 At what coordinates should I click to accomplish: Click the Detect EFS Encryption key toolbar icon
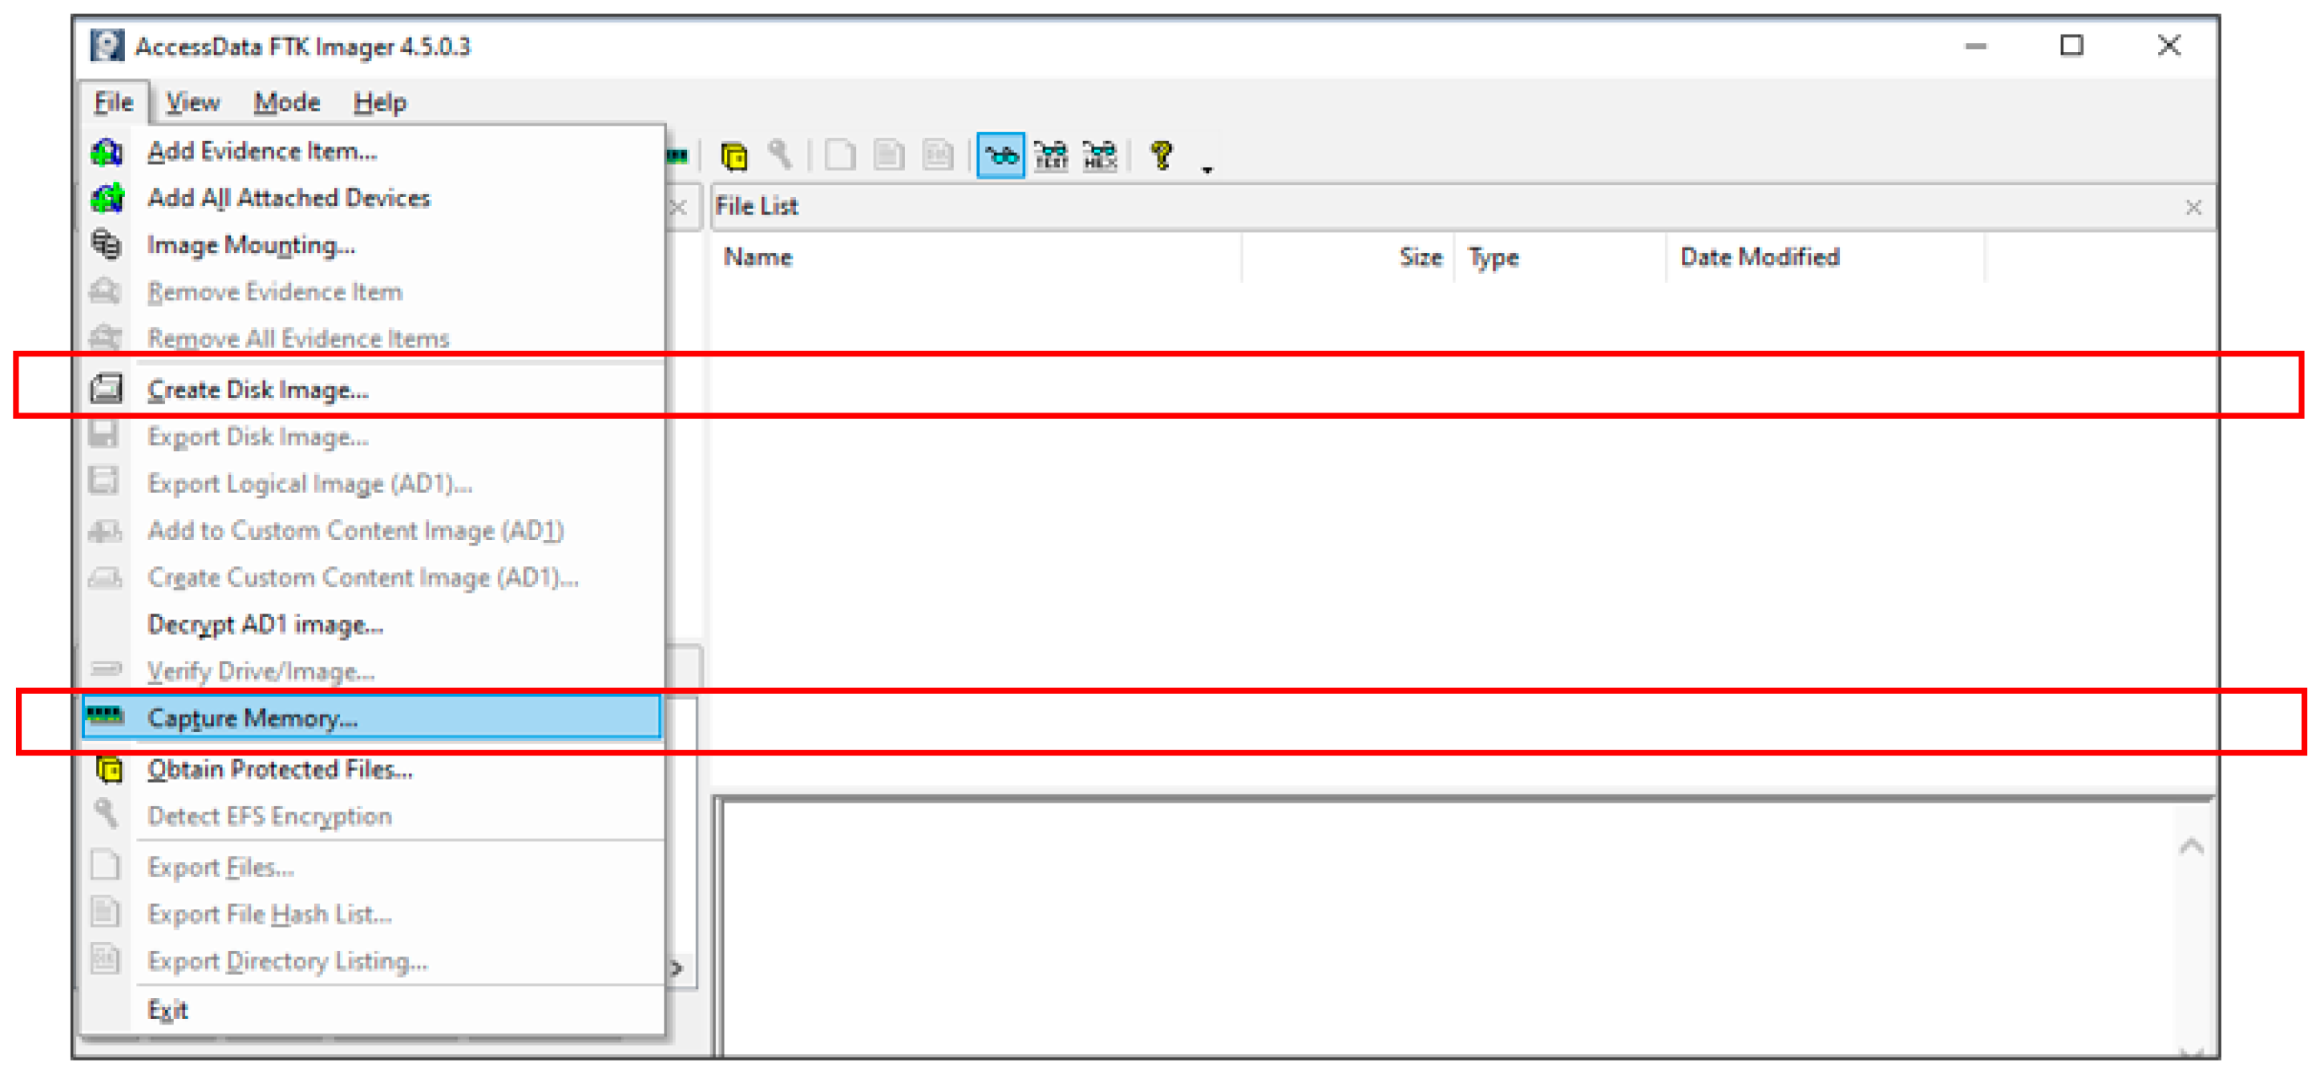pos(780,156)
